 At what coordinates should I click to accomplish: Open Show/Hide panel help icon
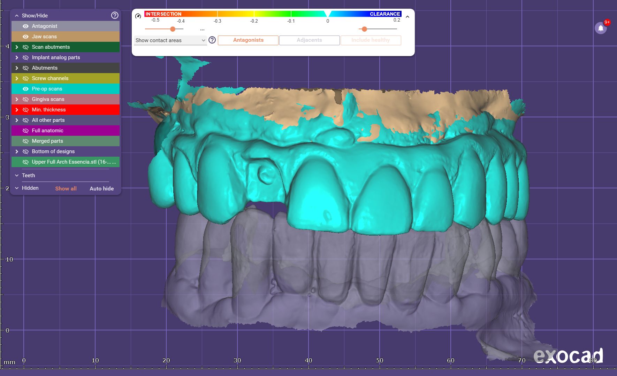(x=115, y=15)
